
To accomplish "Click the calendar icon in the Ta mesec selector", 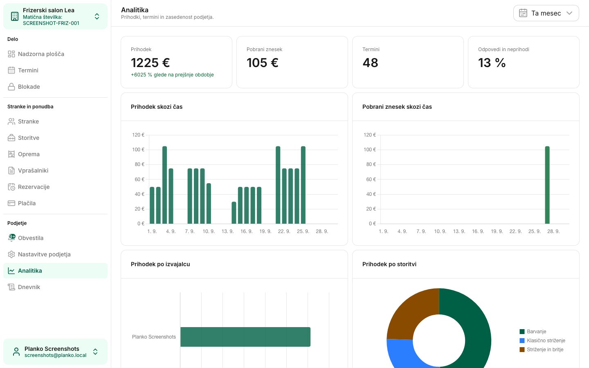I will tap(523, 13).
